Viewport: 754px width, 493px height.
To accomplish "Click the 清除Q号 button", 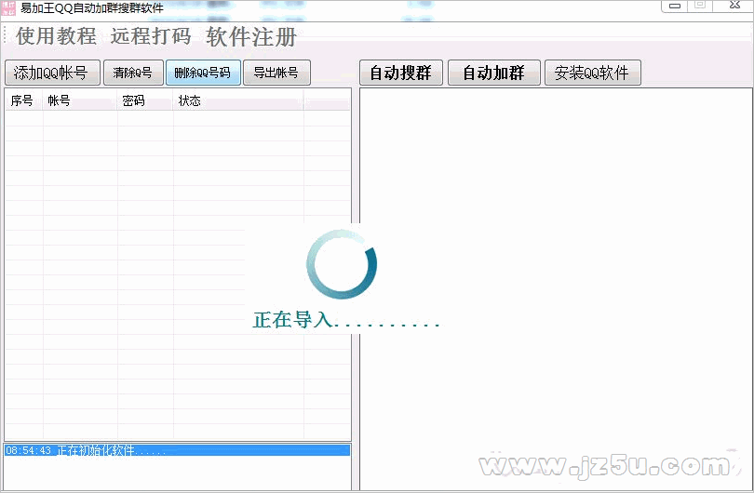I will pos(133,73).
